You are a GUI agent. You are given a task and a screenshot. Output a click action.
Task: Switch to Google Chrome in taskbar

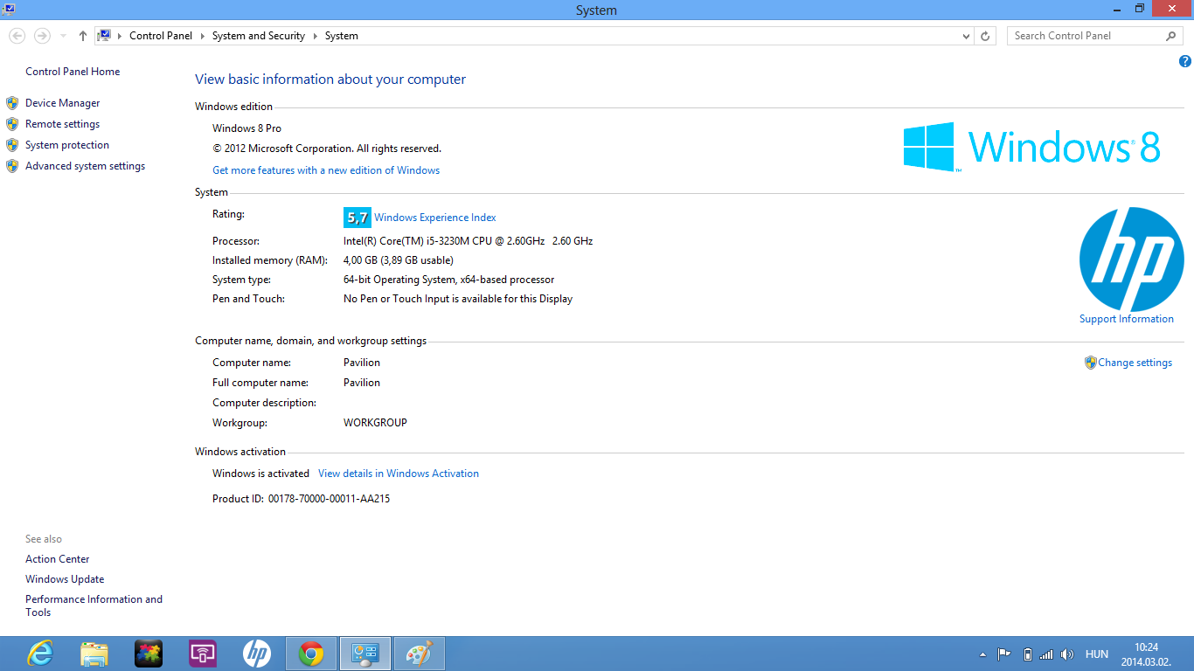[311, 654]
